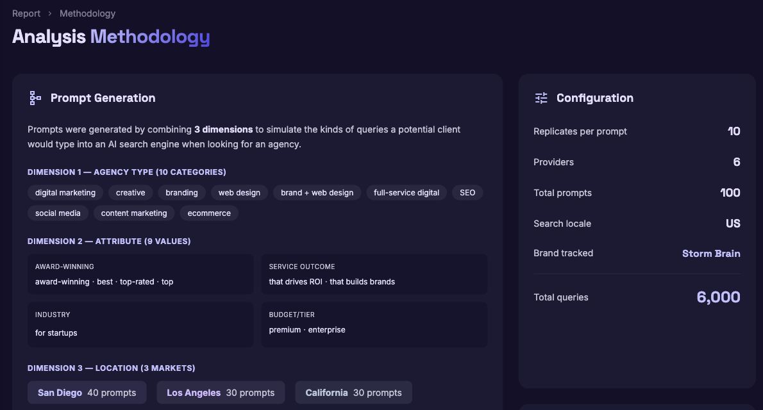Click the Prompt Generation heading

click(103, 98)
